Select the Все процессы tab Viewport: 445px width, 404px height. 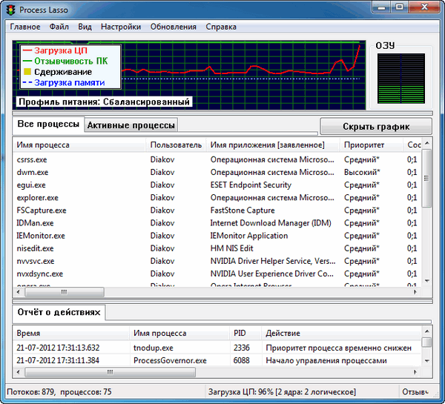[x=47, y=125]
